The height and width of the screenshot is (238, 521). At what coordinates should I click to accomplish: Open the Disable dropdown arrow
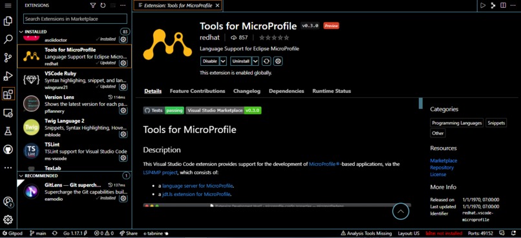[223, 61]
